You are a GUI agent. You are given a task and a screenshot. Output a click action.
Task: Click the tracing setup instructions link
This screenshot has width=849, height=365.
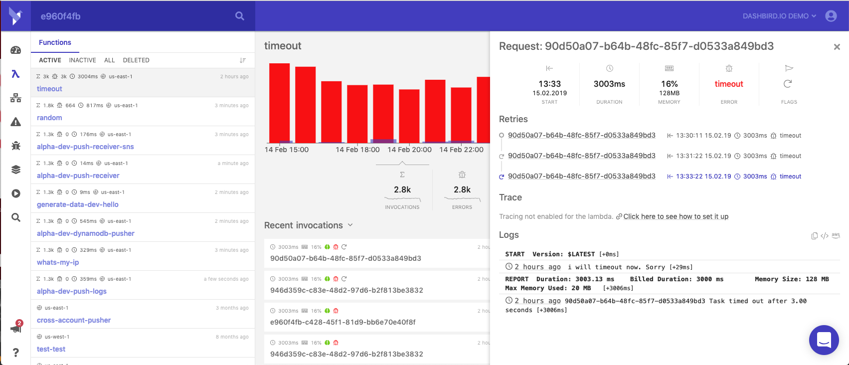point(676,216)
